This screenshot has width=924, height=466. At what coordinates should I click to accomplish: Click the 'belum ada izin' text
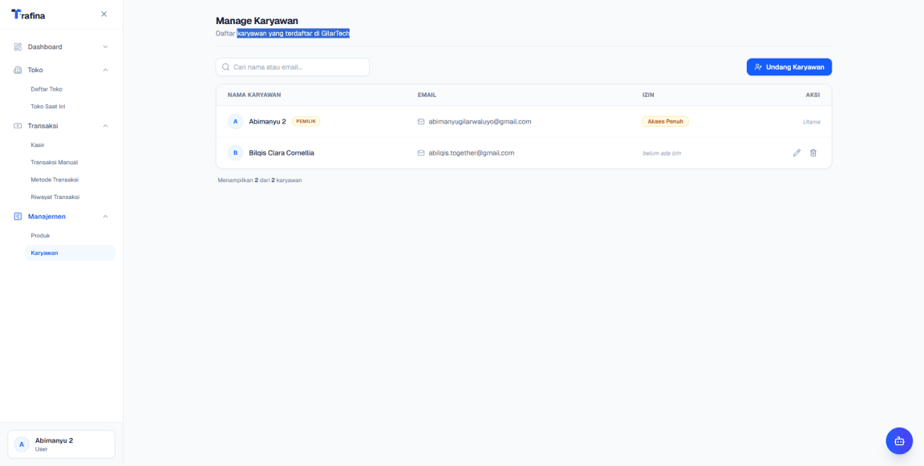[x=662, y=153]
